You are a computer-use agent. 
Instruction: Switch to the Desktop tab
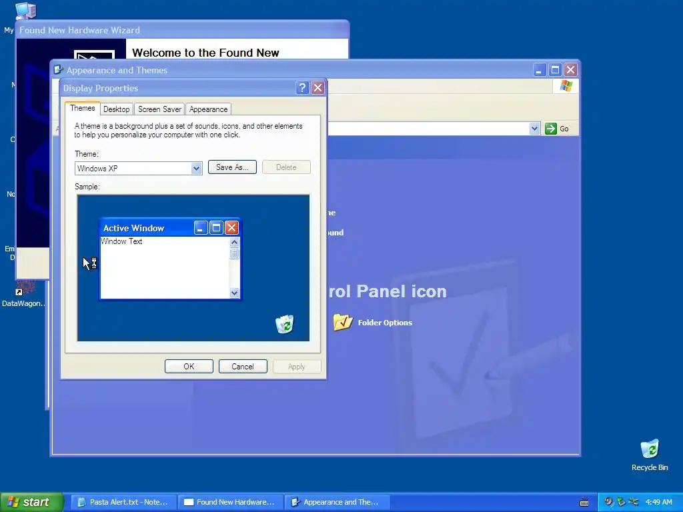tap(116, 109)
